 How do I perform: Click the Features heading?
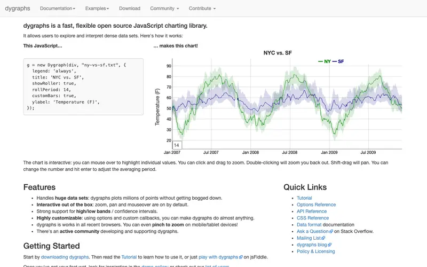[x=39, y=187]
